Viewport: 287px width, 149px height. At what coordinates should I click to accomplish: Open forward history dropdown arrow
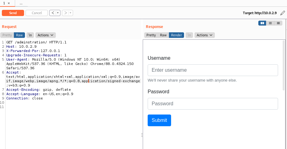(x=71, y=13)
